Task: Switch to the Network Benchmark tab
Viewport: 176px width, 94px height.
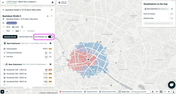Action: pyautogui.click(x=26, y=37)
